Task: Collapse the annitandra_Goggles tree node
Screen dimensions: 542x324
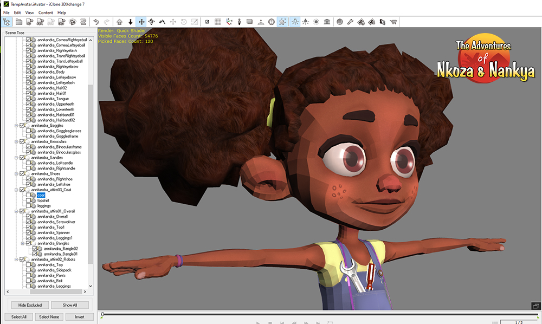Action: pos(17,125)
